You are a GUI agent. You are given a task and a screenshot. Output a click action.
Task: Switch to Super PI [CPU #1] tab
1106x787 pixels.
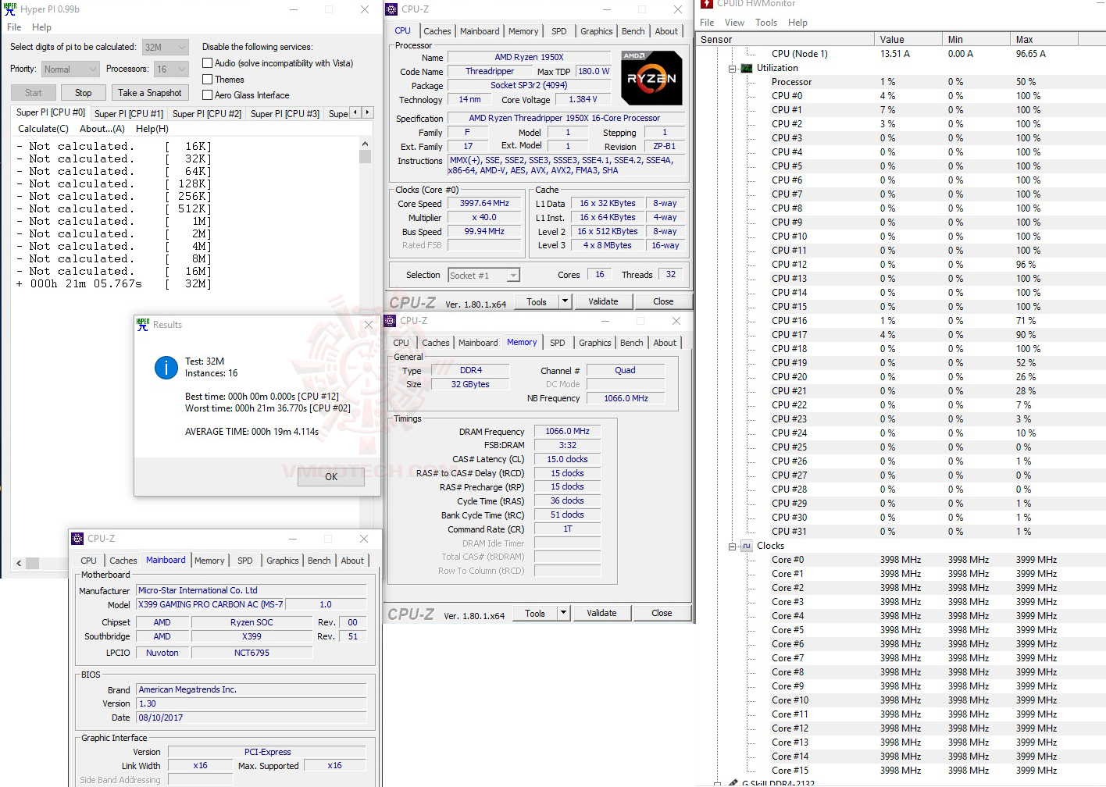coord(129,113)
